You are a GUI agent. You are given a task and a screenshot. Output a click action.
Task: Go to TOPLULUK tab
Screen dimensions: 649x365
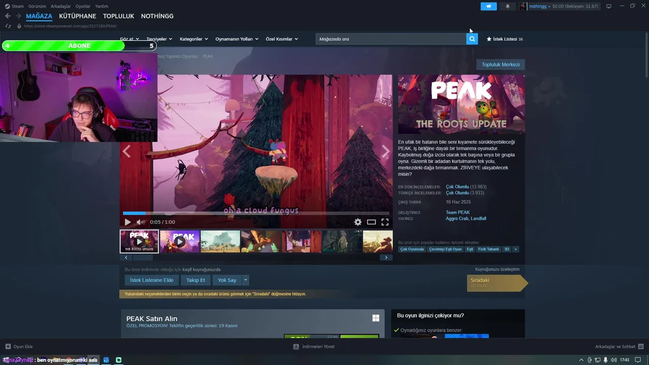click(x=119, y=16)
